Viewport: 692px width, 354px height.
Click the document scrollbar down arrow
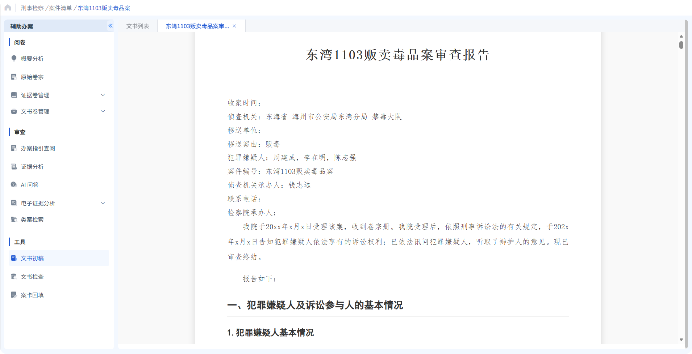click(x=681, y=340)
